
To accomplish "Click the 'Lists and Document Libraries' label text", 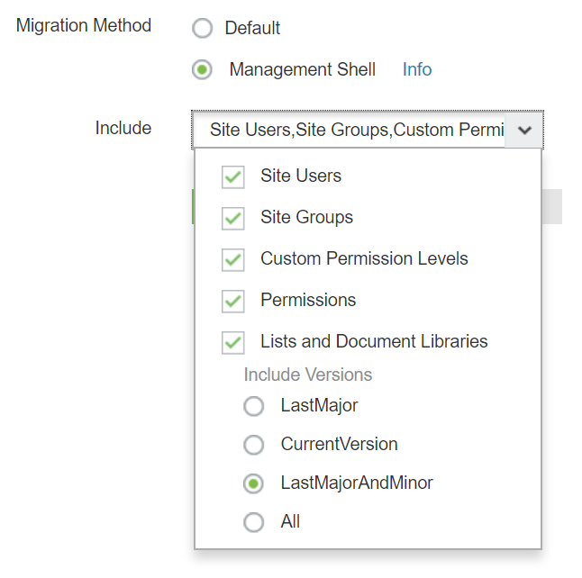I will pos(374,341).
